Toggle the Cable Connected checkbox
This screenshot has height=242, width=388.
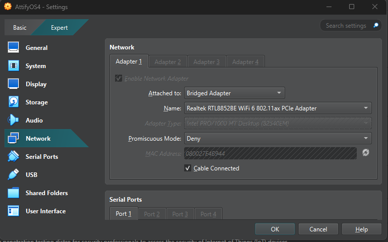[x=188, y=168]
